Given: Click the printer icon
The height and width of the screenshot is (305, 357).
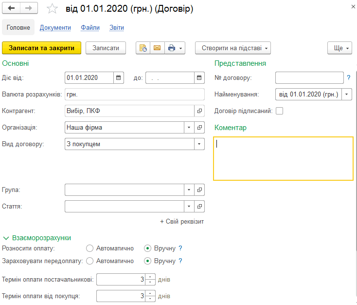Looking at the screenshot, I should point(171,48).
